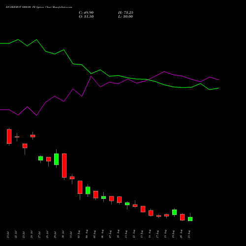Click the green candle above 27 Jul
The height and width of the screenshot is (246, 246).
[41, 158]
